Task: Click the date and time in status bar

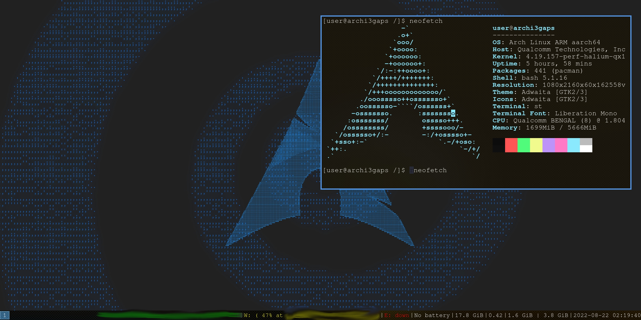Action: click(x=607, y=315)
